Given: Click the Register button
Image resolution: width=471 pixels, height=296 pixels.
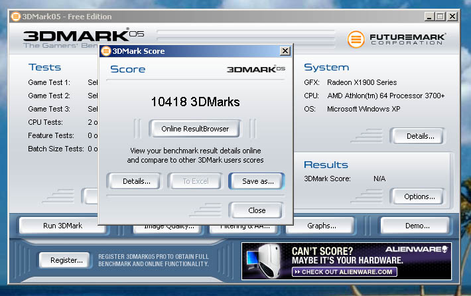Looking at the screenshot, I should coord(64,260).
